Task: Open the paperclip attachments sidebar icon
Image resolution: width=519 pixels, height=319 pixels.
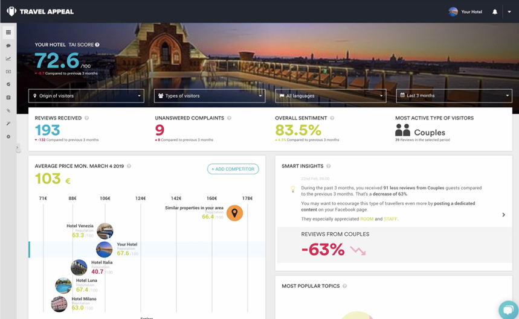Action: click(x=8, y=110)
